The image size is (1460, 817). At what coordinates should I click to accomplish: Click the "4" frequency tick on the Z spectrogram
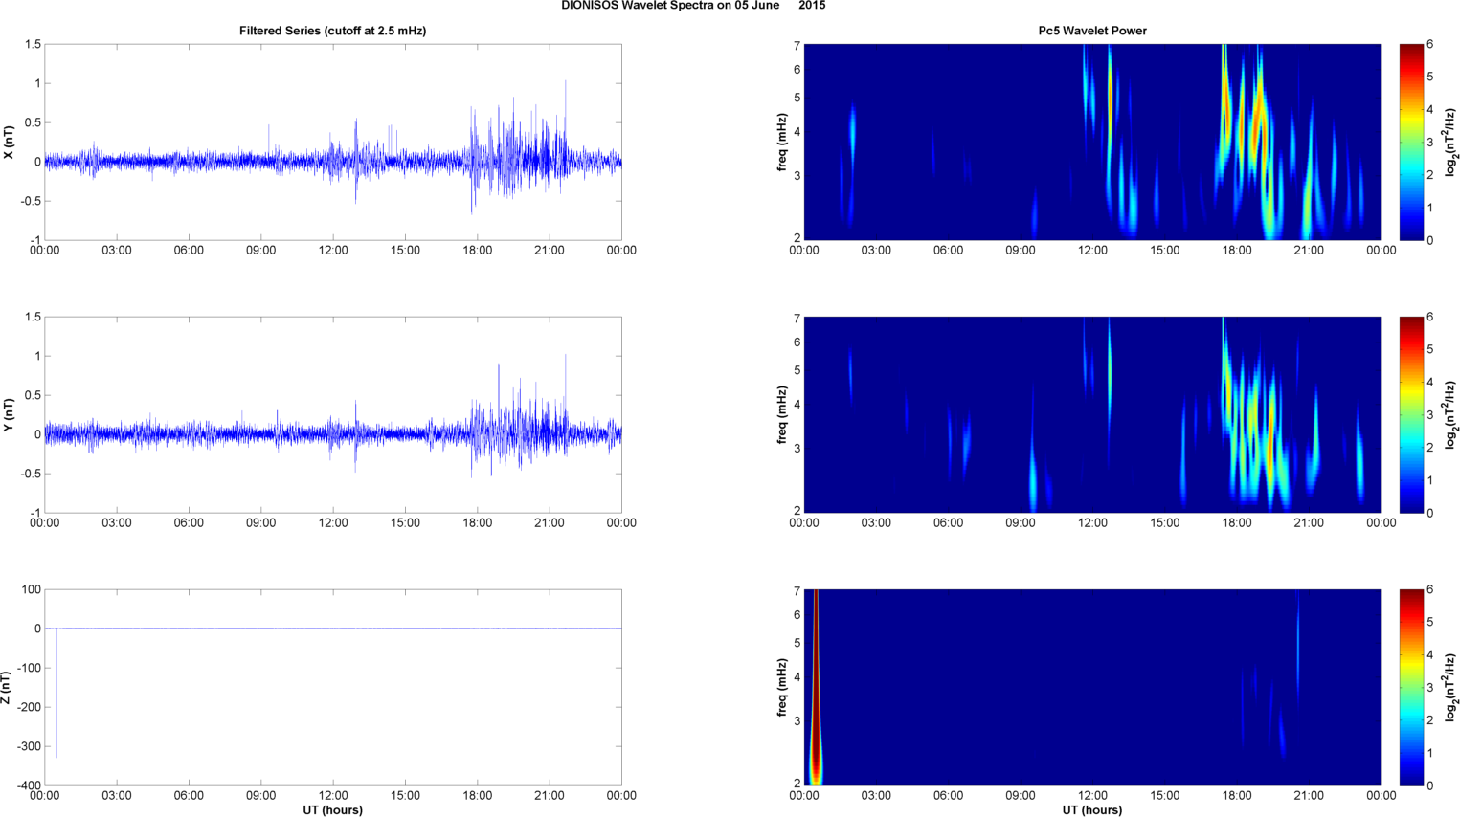797,677
